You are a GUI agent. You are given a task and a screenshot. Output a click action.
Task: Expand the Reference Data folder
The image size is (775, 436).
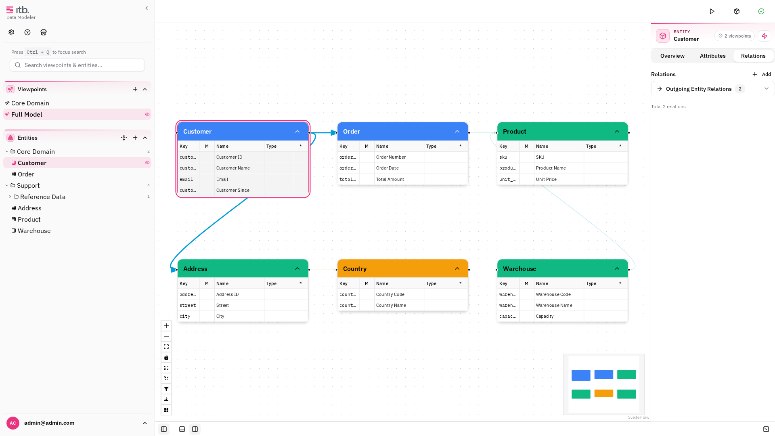point(10,197)
